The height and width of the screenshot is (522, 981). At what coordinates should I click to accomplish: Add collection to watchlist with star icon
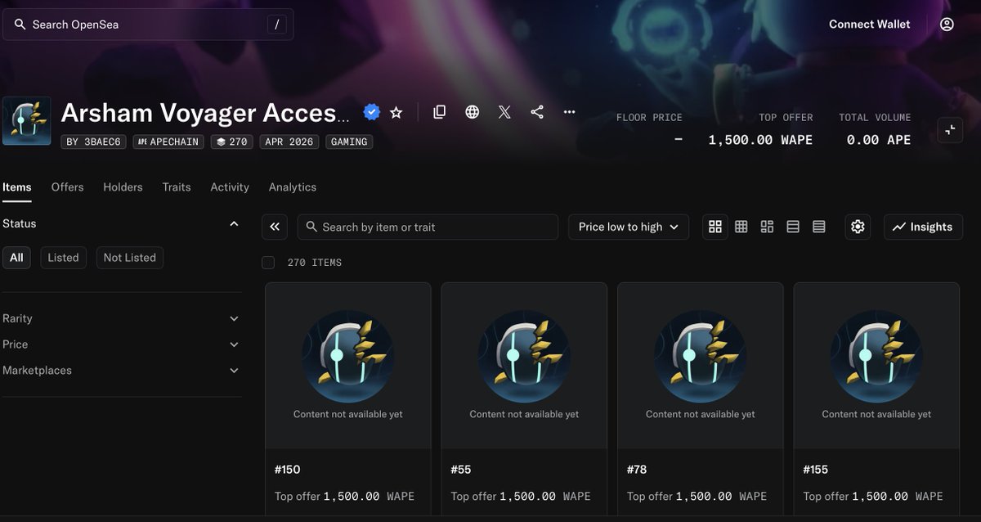pyautogui.click(x=396, y=112)
